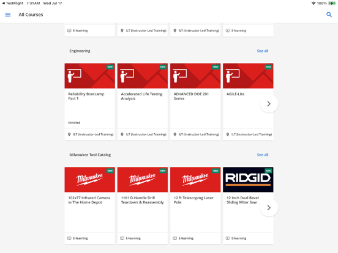The image size is (338, 253).
Task: Click instructor whiteboard icon on AGILE-Lite
Action: tap(233, 76)
